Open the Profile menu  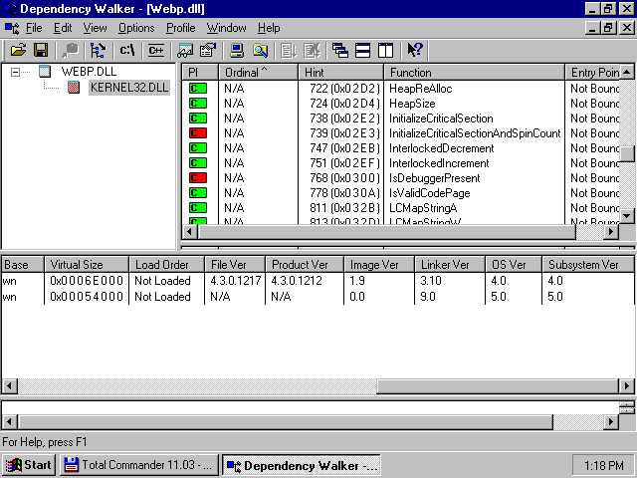click(x=181, y=28)
